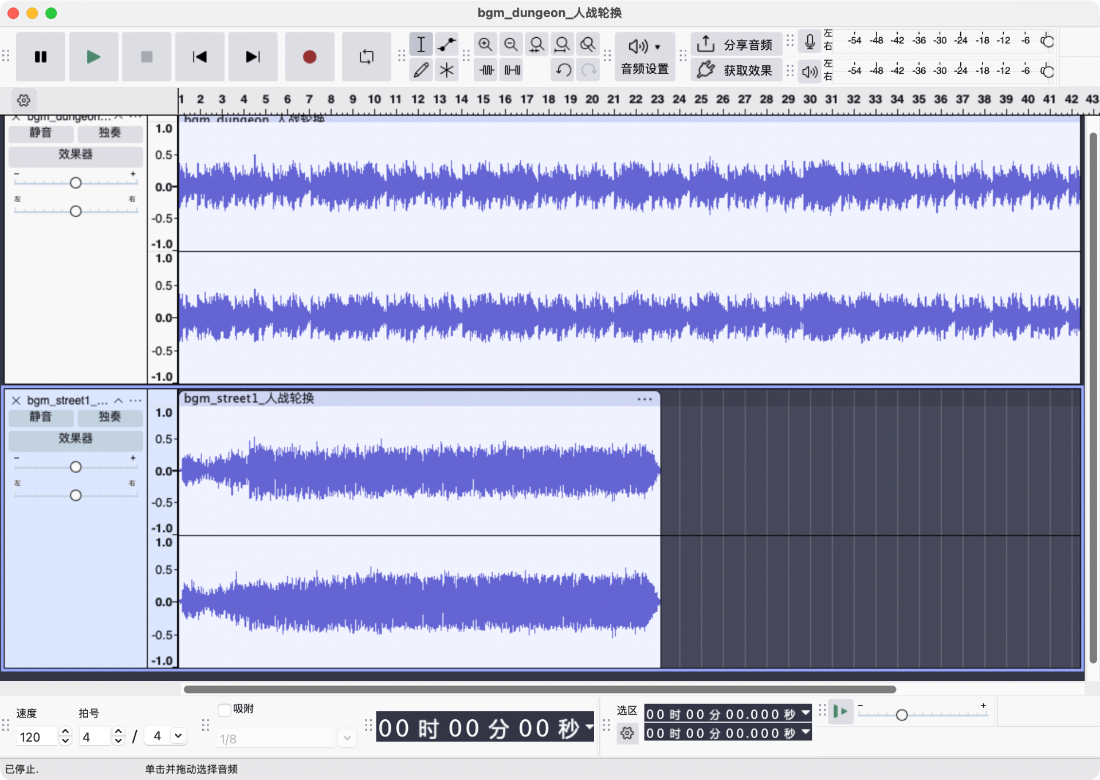Click the 获取效果 button

[x=736, y=70]
